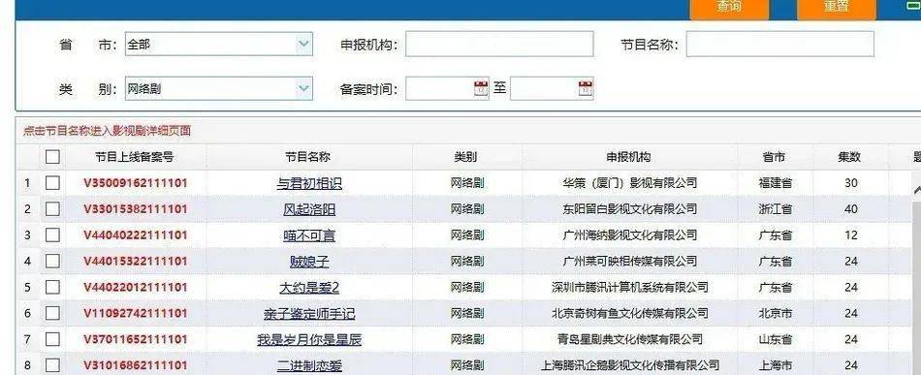Click the 青岛星剧典文化传媒有限公司 cell
This screenshot has width=921, height=375.
(x=629, y=339)
